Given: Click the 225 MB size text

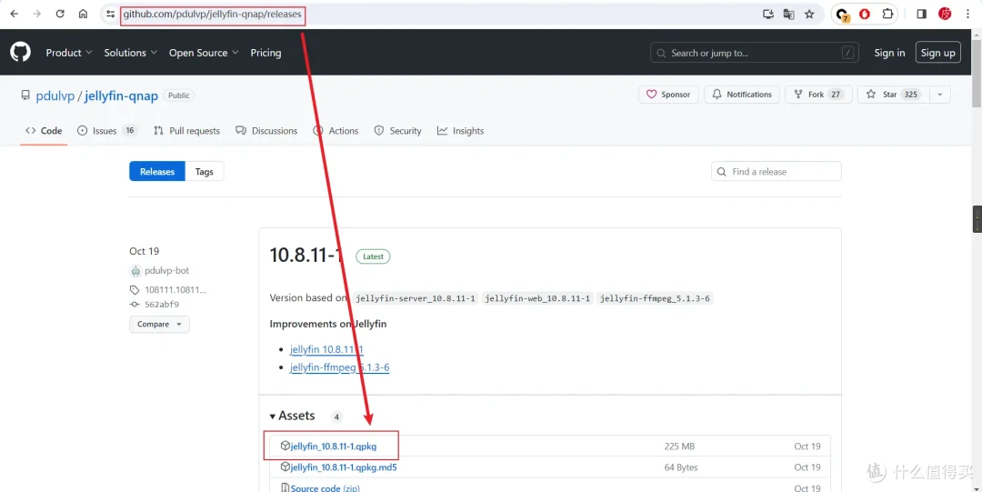Looking at the screenshot, I should point(679,447).
